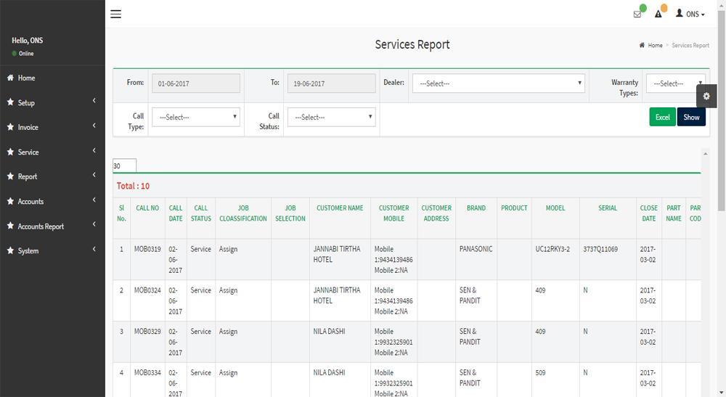Click the star icon next to Setup
Screen dimensions: 726x397
10,102
